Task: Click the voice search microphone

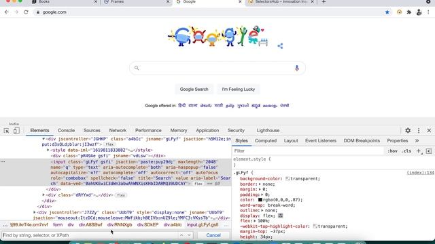Action: (297, 68)
